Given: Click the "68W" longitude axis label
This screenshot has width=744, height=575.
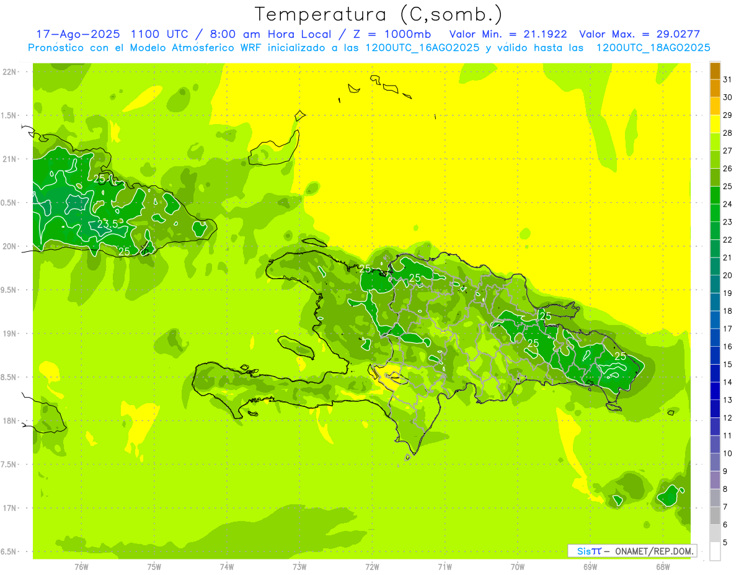Looking at the screenshot, I should pos(663,567).
